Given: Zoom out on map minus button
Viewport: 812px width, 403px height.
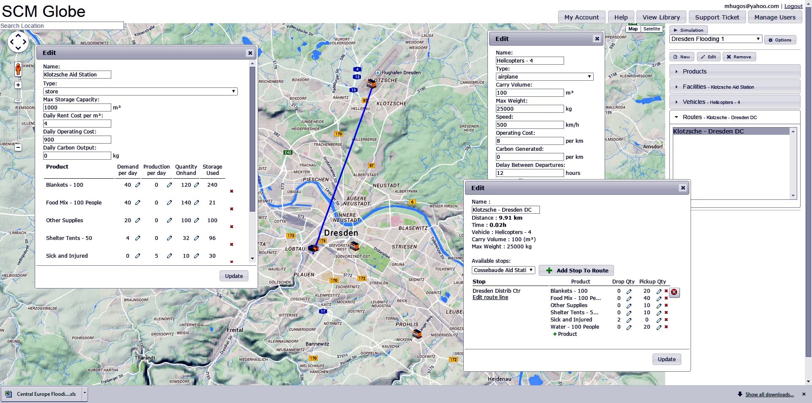Looking at the screenshot, I should pos(18,147).
